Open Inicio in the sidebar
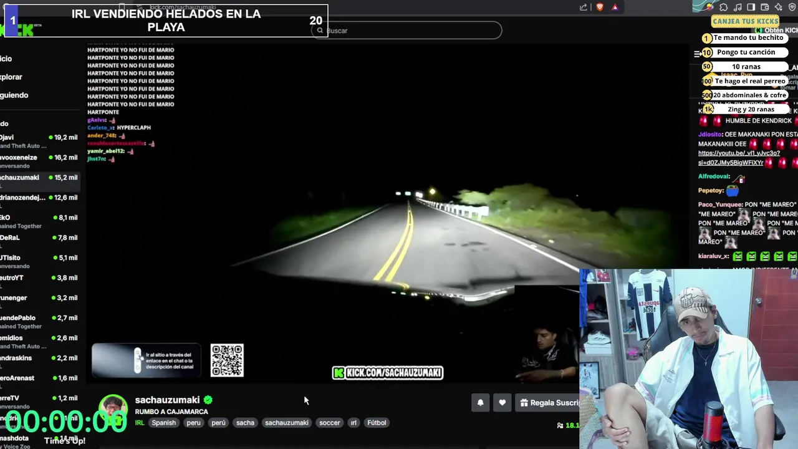Viewport: 798px width, 449px height. (6, 59)
